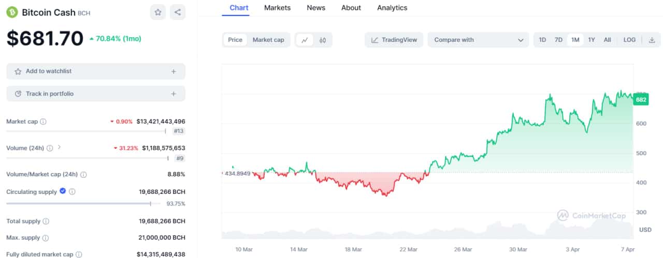Click info icon beside Circulating supply
Viewport: 663px width, 258px height.
72,192
